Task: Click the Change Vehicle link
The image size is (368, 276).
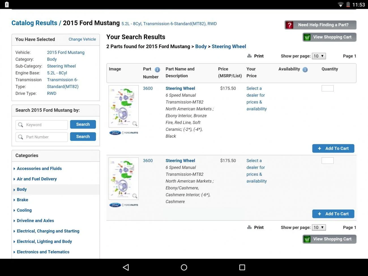Action: [x=82, y=39]
